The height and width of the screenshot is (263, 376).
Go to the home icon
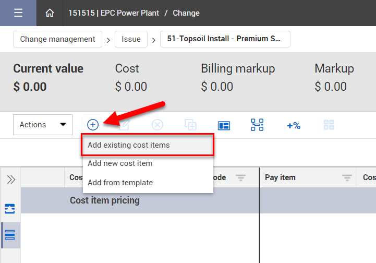click(x=50, y=13)
